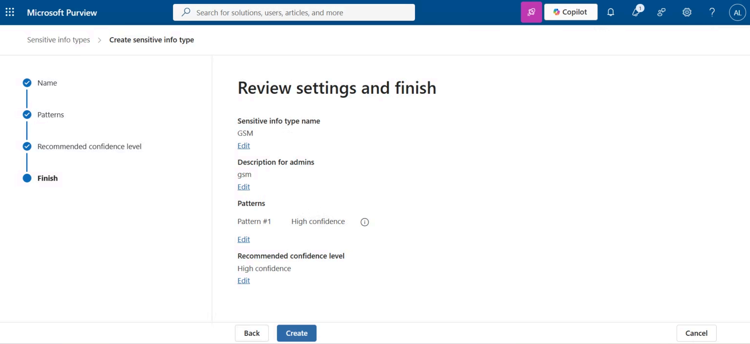The image size is (750, 344).
Task: Focus the search box for solutions
Action: pyautogui.click(x=294, y=12)
